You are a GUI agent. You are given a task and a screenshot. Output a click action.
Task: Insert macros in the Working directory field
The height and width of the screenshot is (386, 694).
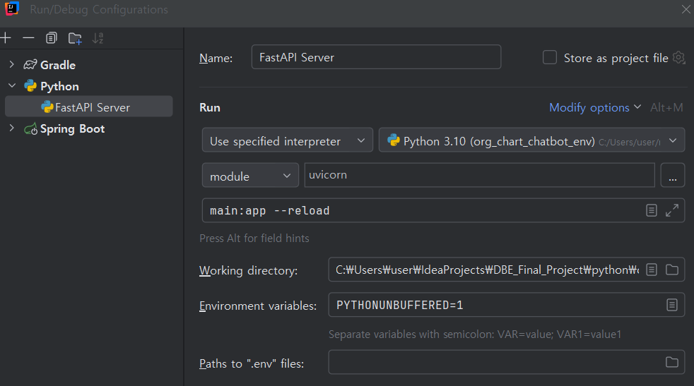[x=651, y=270]
